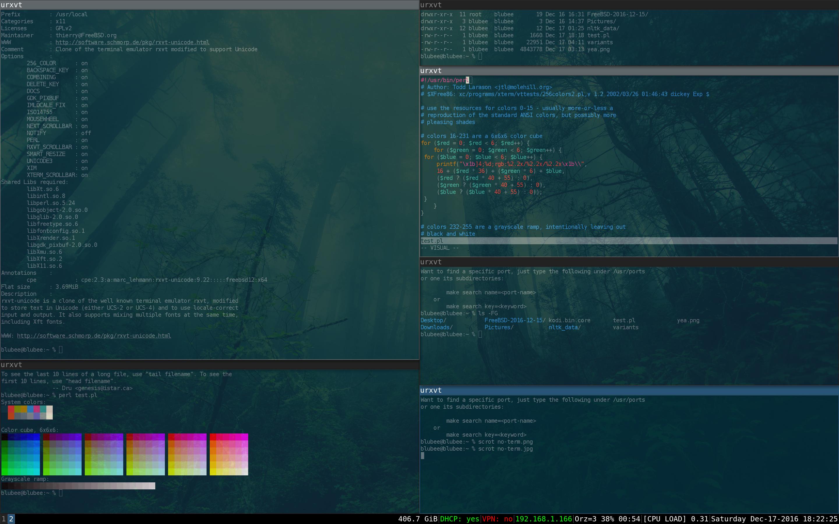This screenshot has height=524, width=839.
Task: Open the rxvt-unicode URL in WWW field
Action: (132, 42)
